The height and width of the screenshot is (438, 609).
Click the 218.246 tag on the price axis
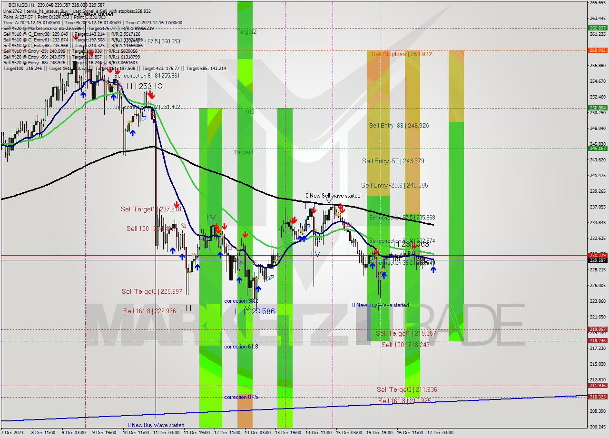click(598, 340)
